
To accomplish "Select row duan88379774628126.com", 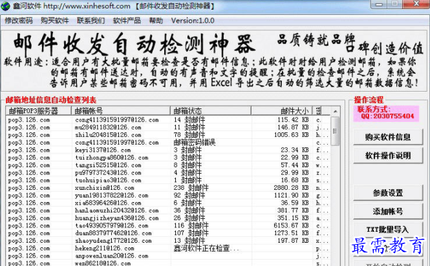I will point(168,233).
